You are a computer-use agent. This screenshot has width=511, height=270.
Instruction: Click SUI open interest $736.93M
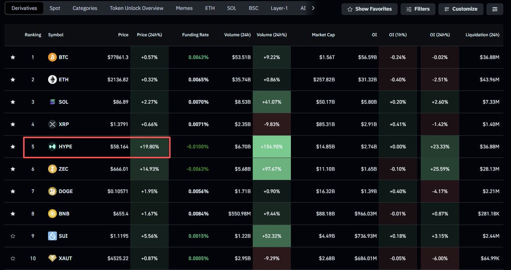[x=366, y=236]
